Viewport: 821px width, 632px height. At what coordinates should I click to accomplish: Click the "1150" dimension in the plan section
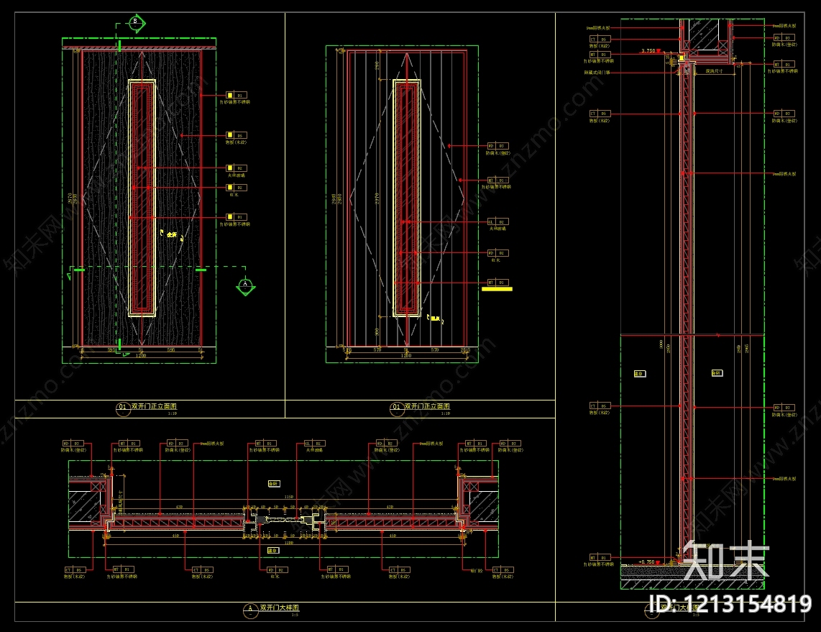288,496
